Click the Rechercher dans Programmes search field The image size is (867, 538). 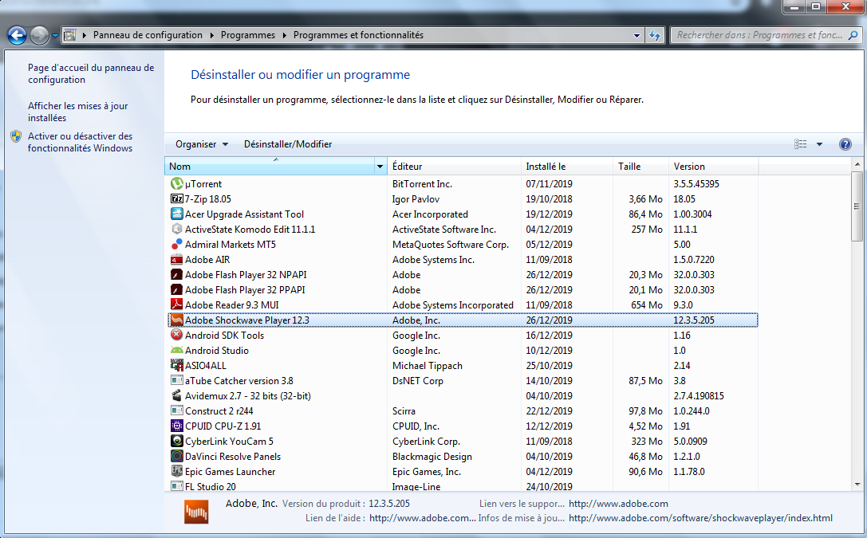(766, 35)
